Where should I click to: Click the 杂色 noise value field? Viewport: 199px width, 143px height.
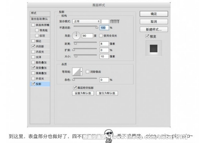(104, 80)
